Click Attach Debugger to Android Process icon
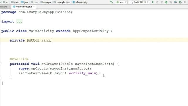The height and width of the screenshot is (106, 188). tap(180, 2)
